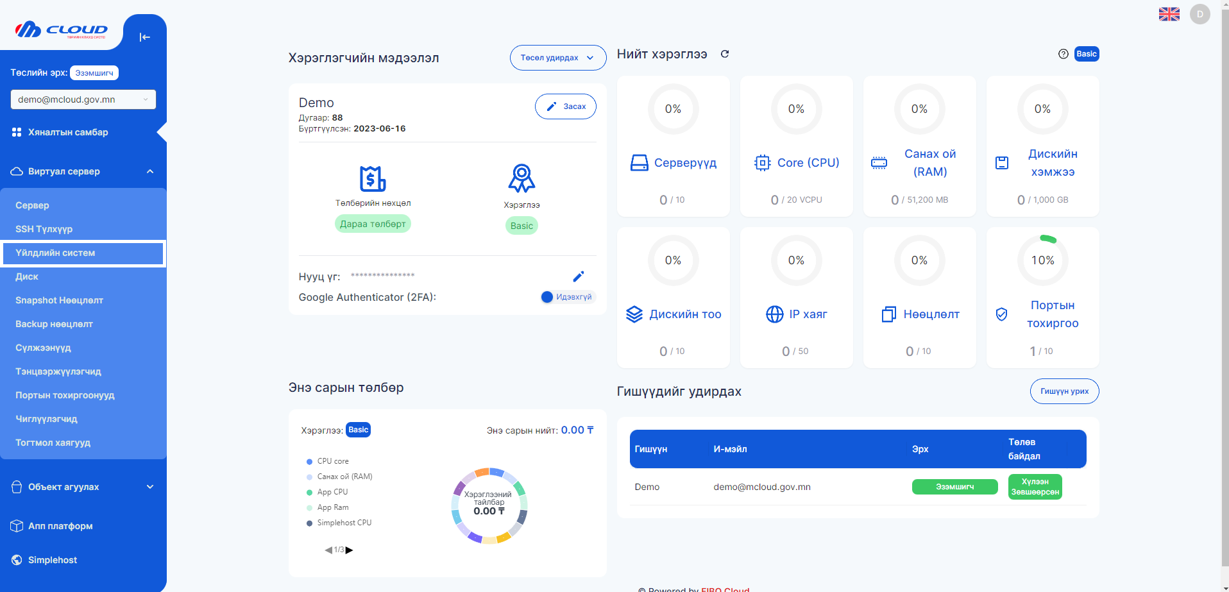The width and height of the screenshot is (1229, 592).
Task: Expand the Объект агуулах menu
Action: coord(83,487)
